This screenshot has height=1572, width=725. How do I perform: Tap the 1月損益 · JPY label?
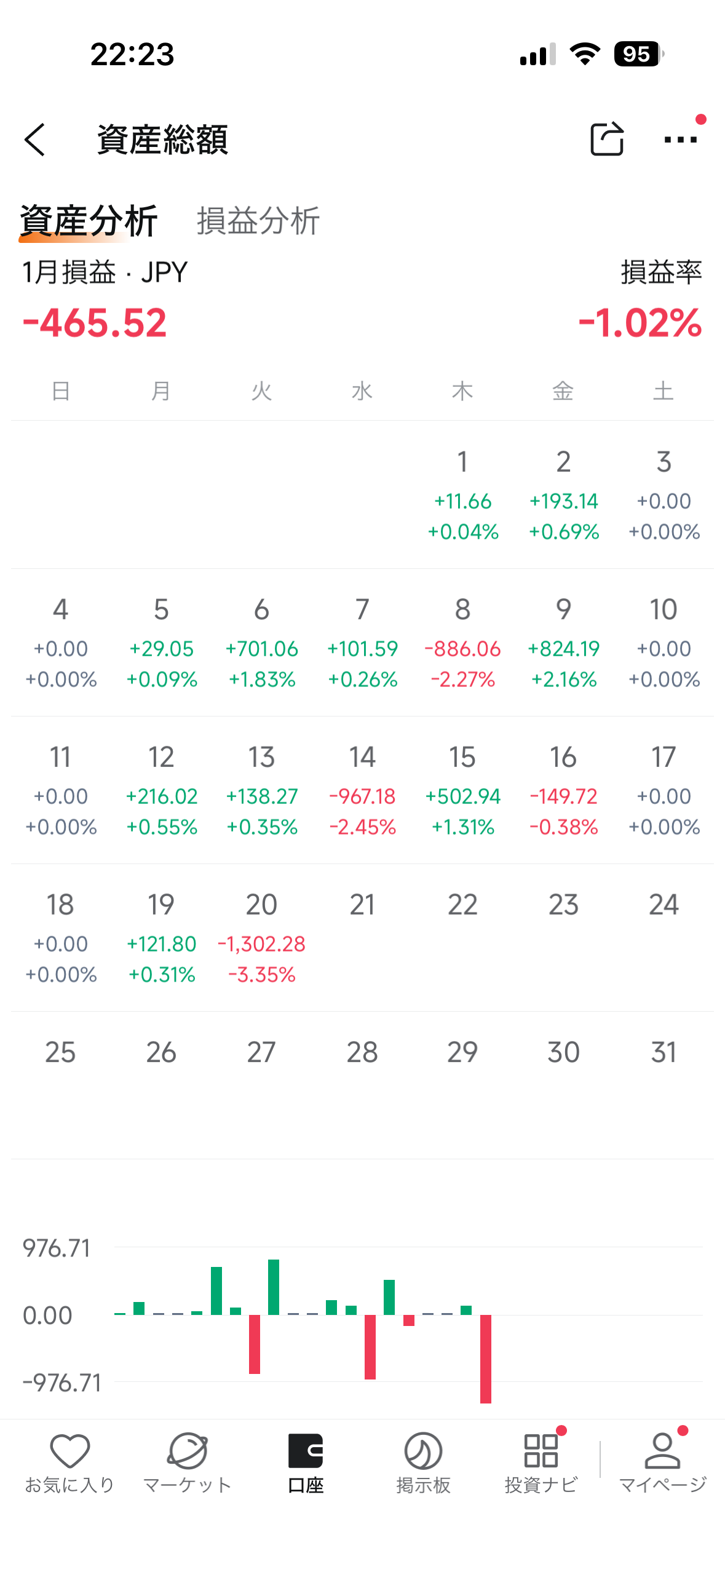(x=105, y=272)
